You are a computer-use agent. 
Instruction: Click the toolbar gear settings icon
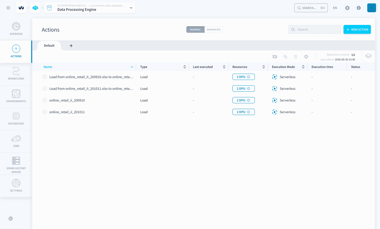click(306, 57)
